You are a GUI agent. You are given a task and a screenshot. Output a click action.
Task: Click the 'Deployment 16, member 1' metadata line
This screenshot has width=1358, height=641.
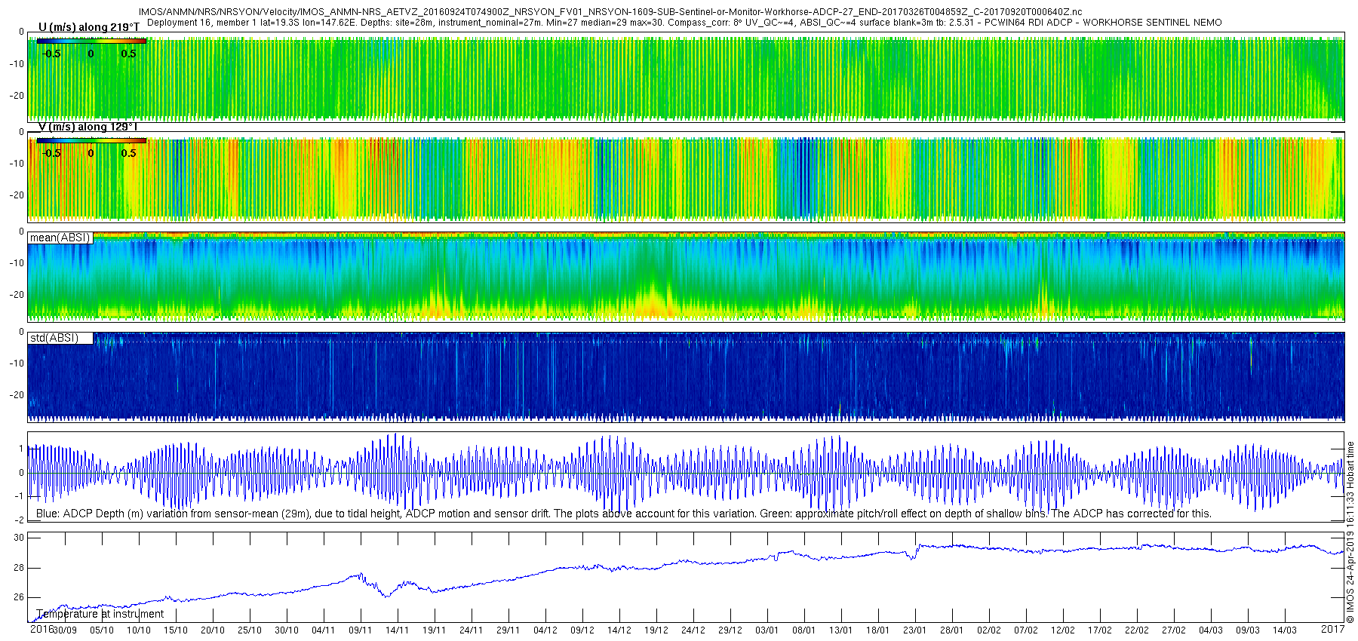coord(684,22)
